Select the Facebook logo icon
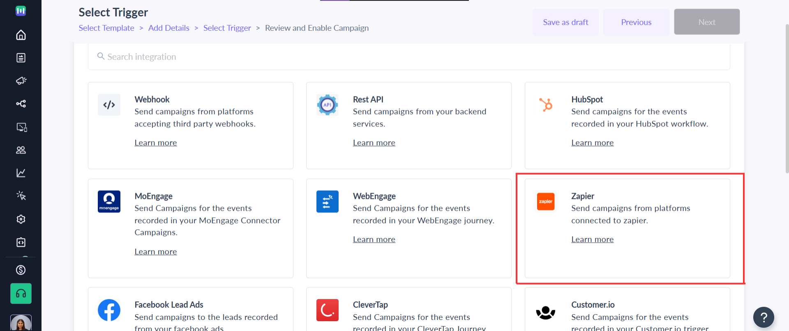The image size is (789, 331). click(x=109, y=310)
